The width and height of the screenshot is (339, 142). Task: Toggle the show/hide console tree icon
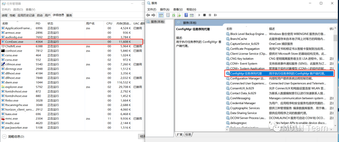(x=161, y=15)
